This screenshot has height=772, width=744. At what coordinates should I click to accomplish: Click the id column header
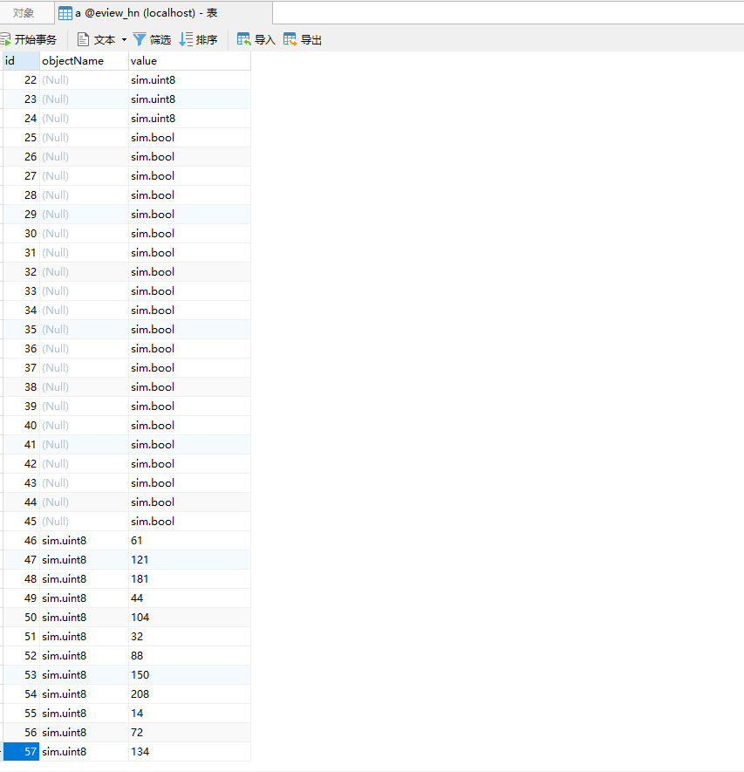coord(21,61)
